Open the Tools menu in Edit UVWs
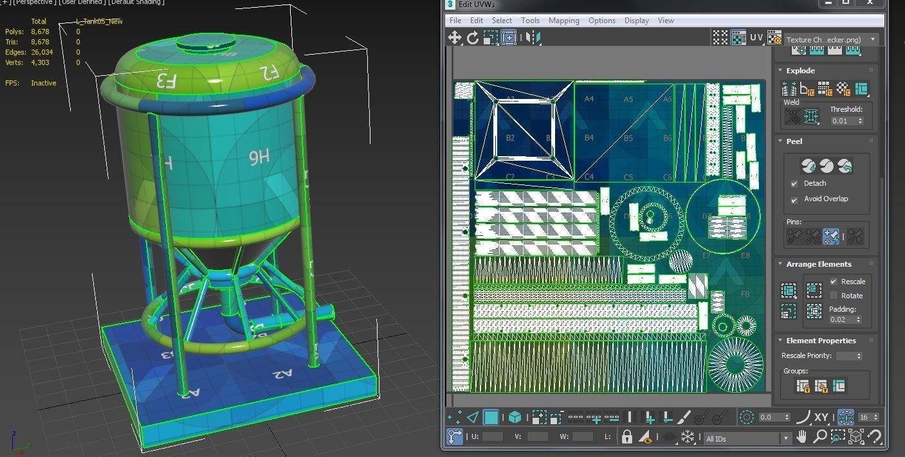The height and width of the screenshot is (457, 905). point(531,20)
